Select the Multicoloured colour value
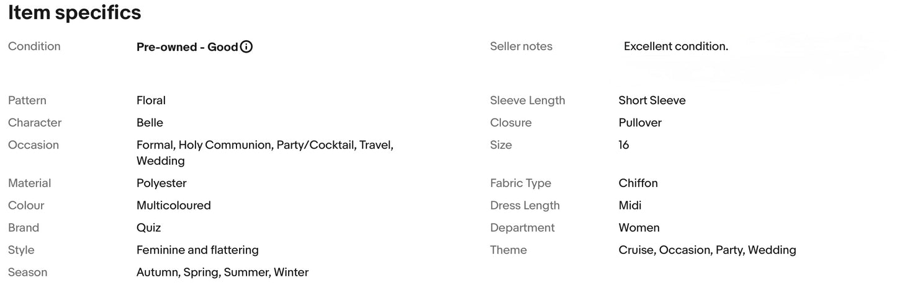The width and height of the screenshot is (897, 298). click(x=174, y=205)
